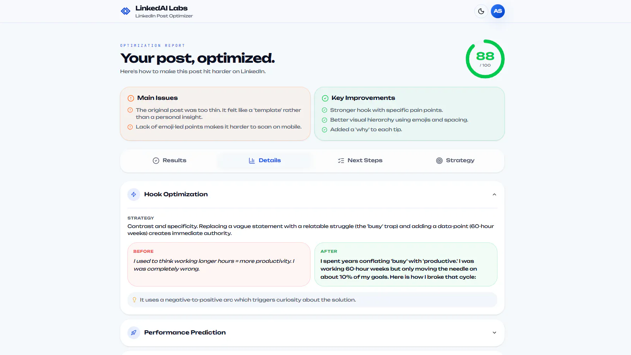Viewport: 631px width, 355px height.
Task: Click the Hook Optimization heading
Action: tap(176, 194)
